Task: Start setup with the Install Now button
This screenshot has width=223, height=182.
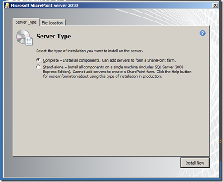Action: click(195, 163)
